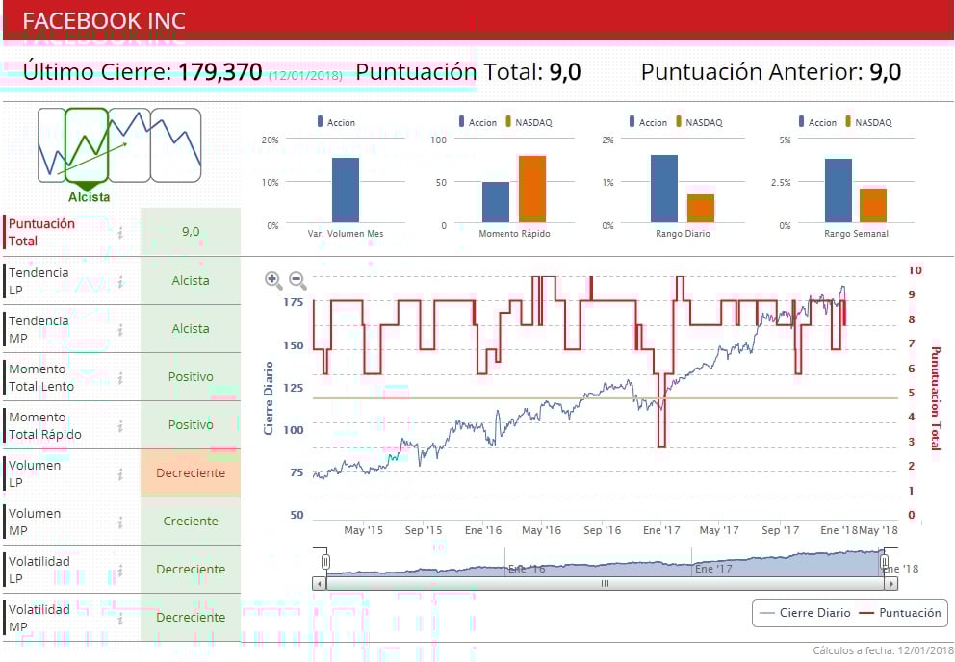Click info icon beside Tendencia LP
This screenshot has height=662, width=955.
click(120, 281)
